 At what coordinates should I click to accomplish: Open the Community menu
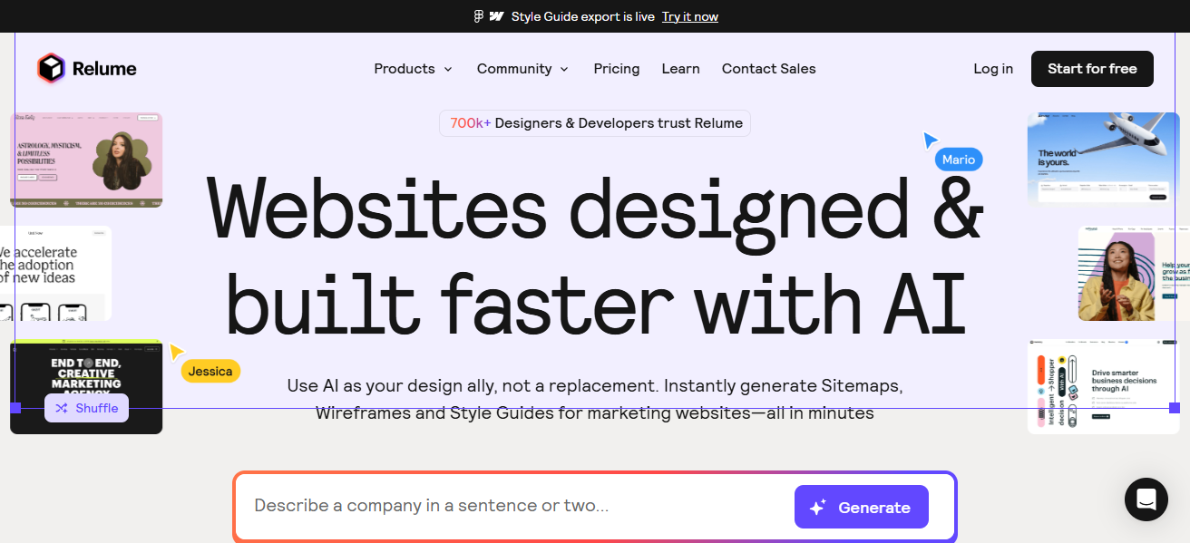[x=522, y=69]
